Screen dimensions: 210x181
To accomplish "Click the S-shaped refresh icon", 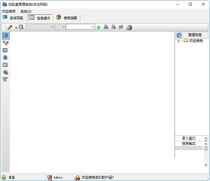I will pos(121,27).
